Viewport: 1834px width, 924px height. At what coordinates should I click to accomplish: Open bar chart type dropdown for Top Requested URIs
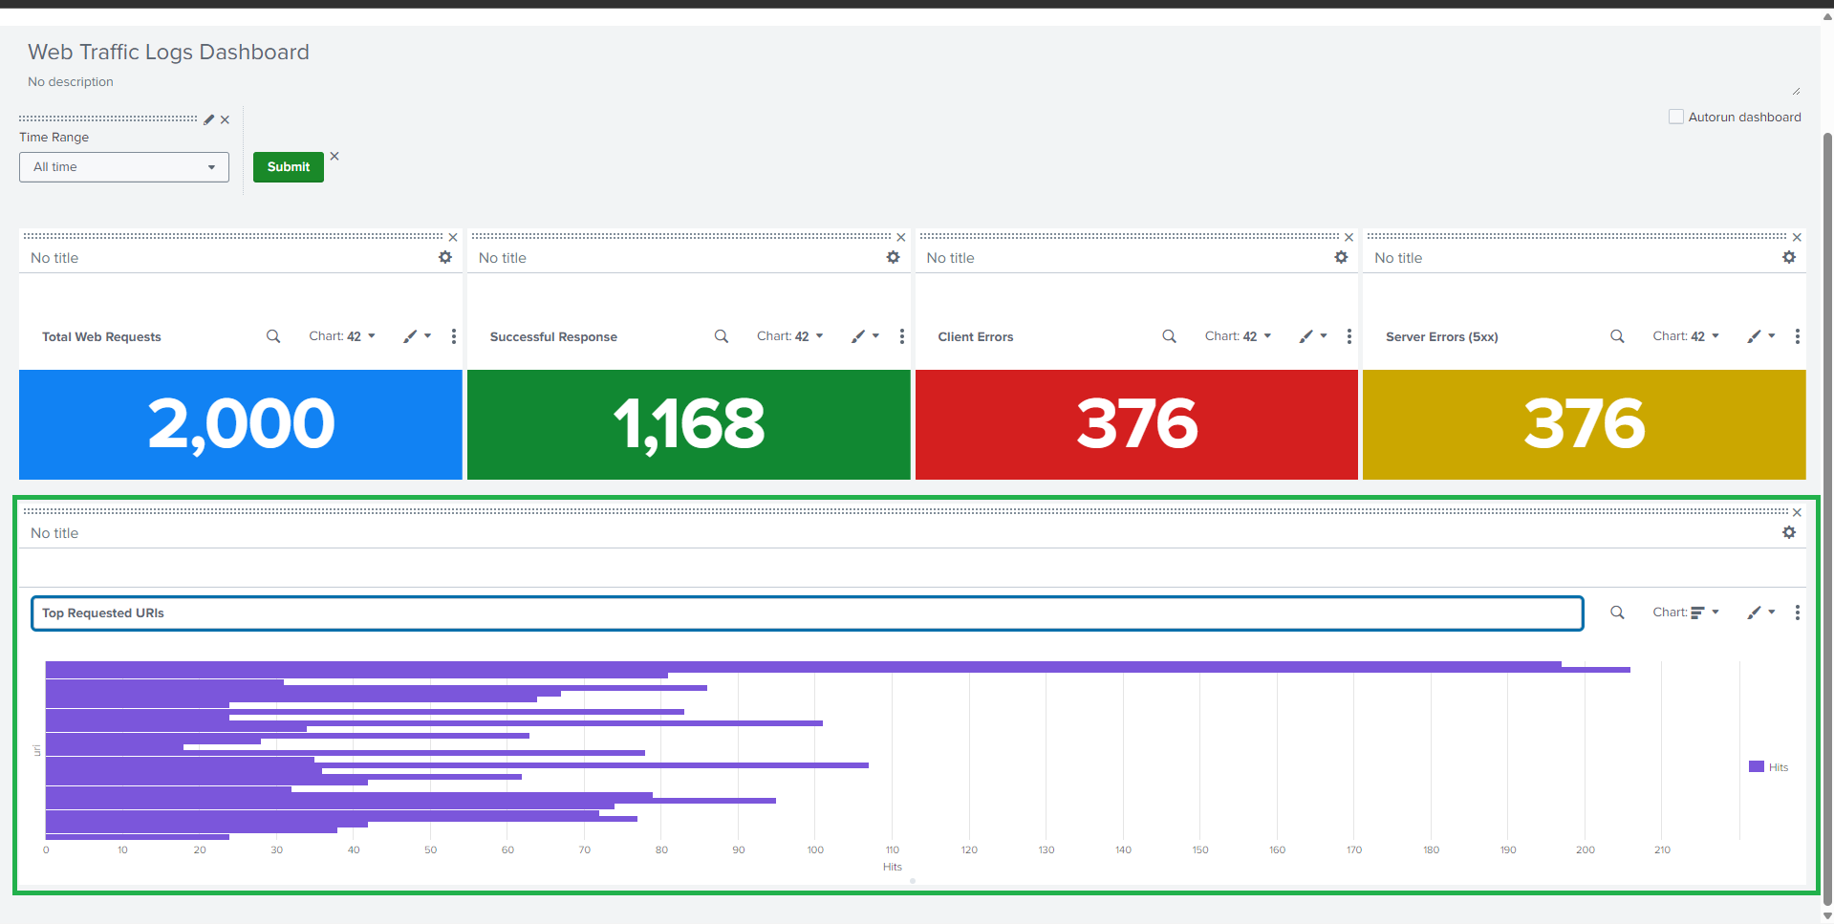[1686, 612]
